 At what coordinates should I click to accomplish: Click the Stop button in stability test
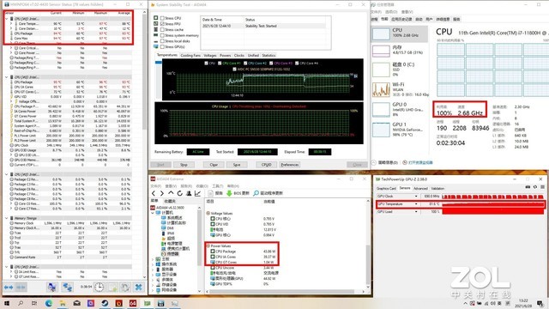(x=184, y=165)
